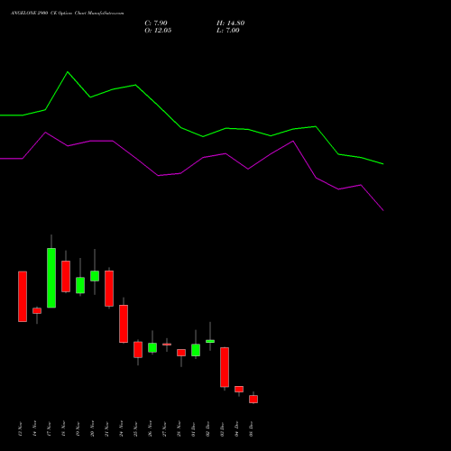Click the '28 Nov' date axis label
This screenshot has width=451, height=451.
(179, 428)
